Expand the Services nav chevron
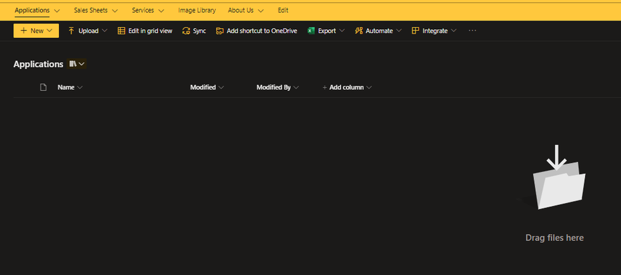The width and height of the screenshot is (621, 275). (161, 11)
